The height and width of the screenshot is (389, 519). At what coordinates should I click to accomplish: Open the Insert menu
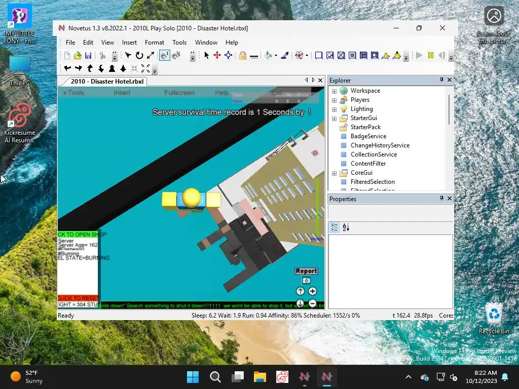point(129,43)
